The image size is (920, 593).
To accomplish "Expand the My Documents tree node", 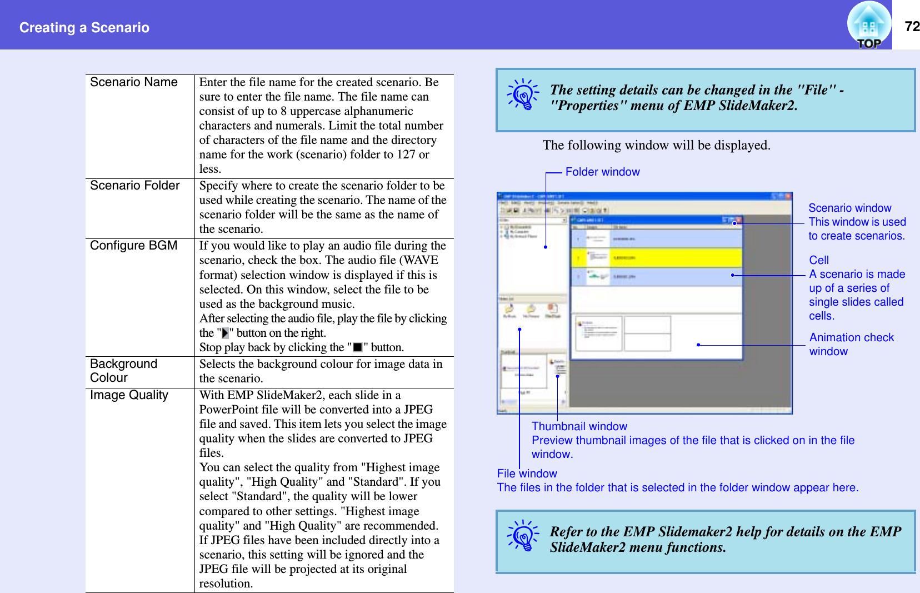I will 501,227.
